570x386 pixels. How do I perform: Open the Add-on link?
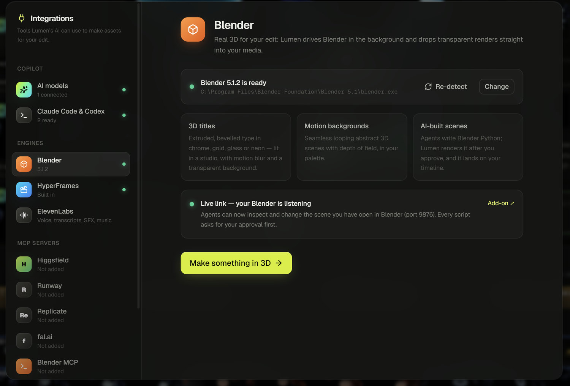(x=501, y=203)
